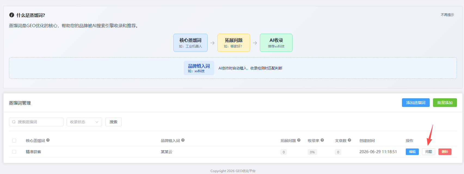
Task: Click the 品牌植入词 info card
Action: (199, 68)
